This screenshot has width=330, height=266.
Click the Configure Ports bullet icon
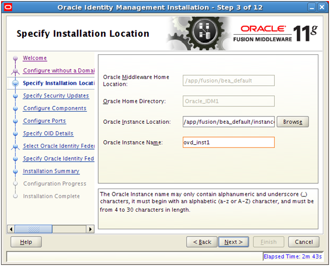click(15, 121)
